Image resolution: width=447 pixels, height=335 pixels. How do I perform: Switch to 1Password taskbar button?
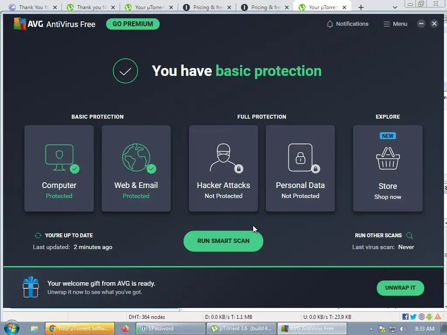tap(171, 328)
